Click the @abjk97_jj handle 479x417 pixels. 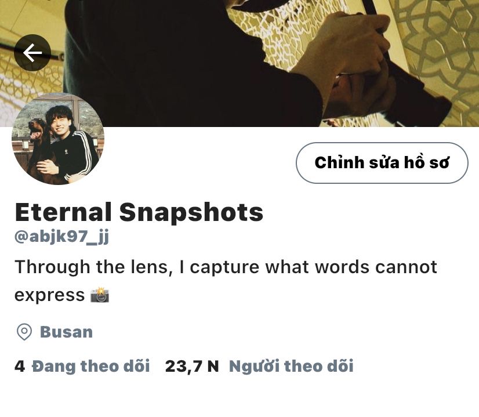point(61,237)
